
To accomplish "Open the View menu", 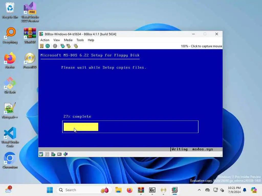I will [x=57, y=40].
